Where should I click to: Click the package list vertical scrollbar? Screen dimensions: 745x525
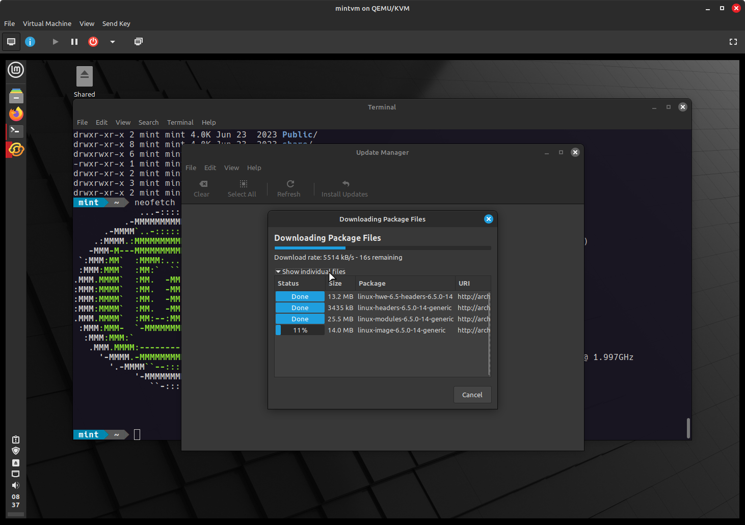pos(489,334)
